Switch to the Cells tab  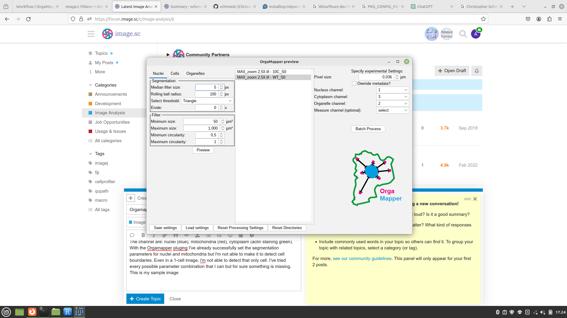pyautogui.click(x=175, y=73)
